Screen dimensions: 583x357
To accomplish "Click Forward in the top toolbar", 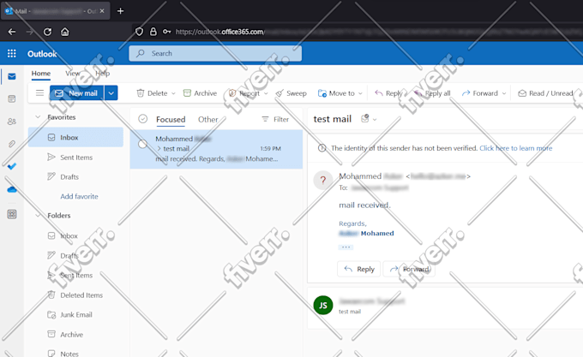I will 479,93.
